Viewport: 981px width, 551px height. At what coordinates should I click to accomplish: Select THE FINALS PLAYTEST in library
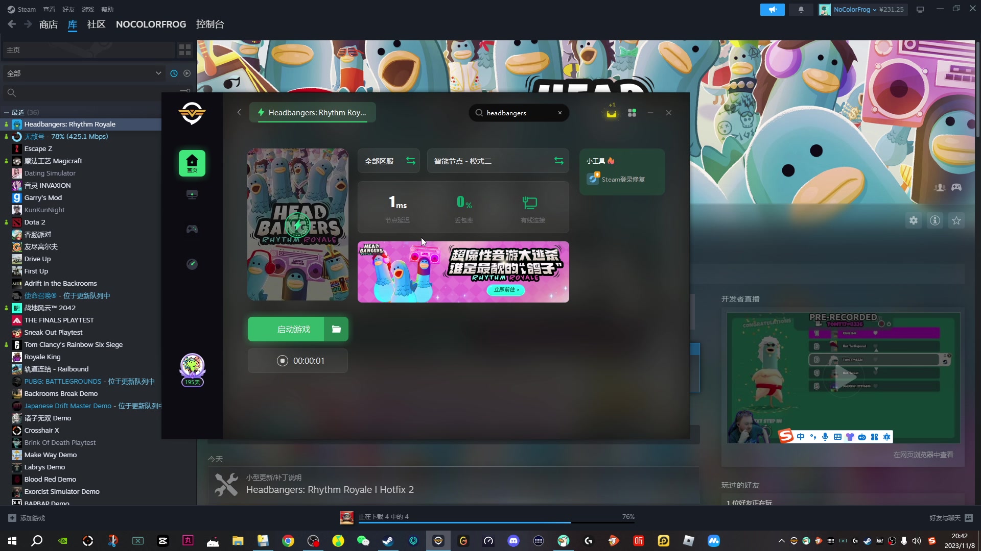59,320
